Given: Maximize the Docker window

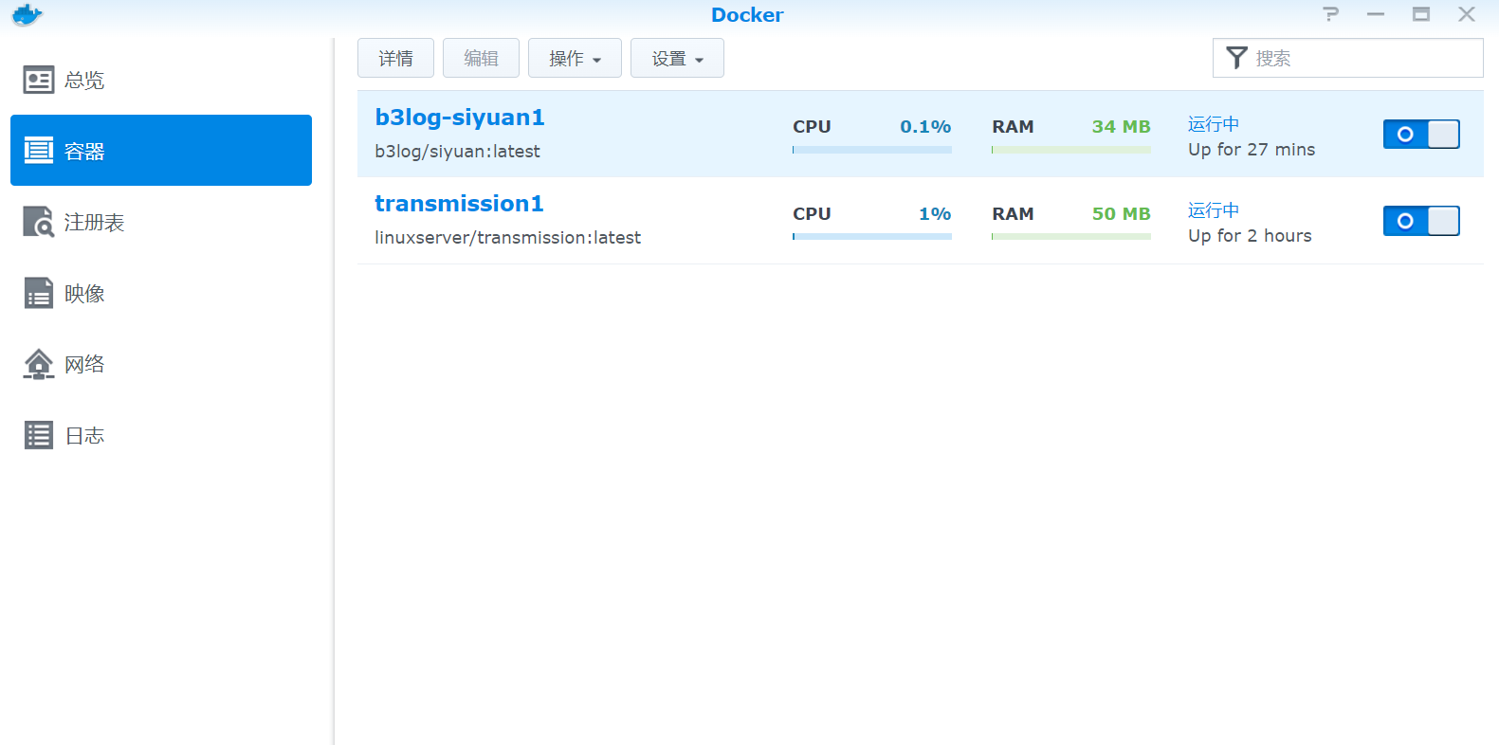Looking at the screenshot, I should point(1420,14).
